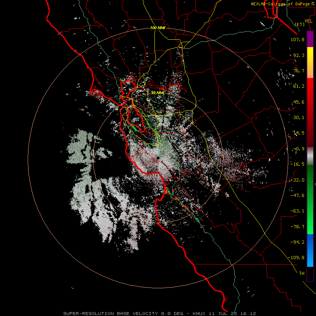Click the 30.1 velocity scale value

point(299,118)
